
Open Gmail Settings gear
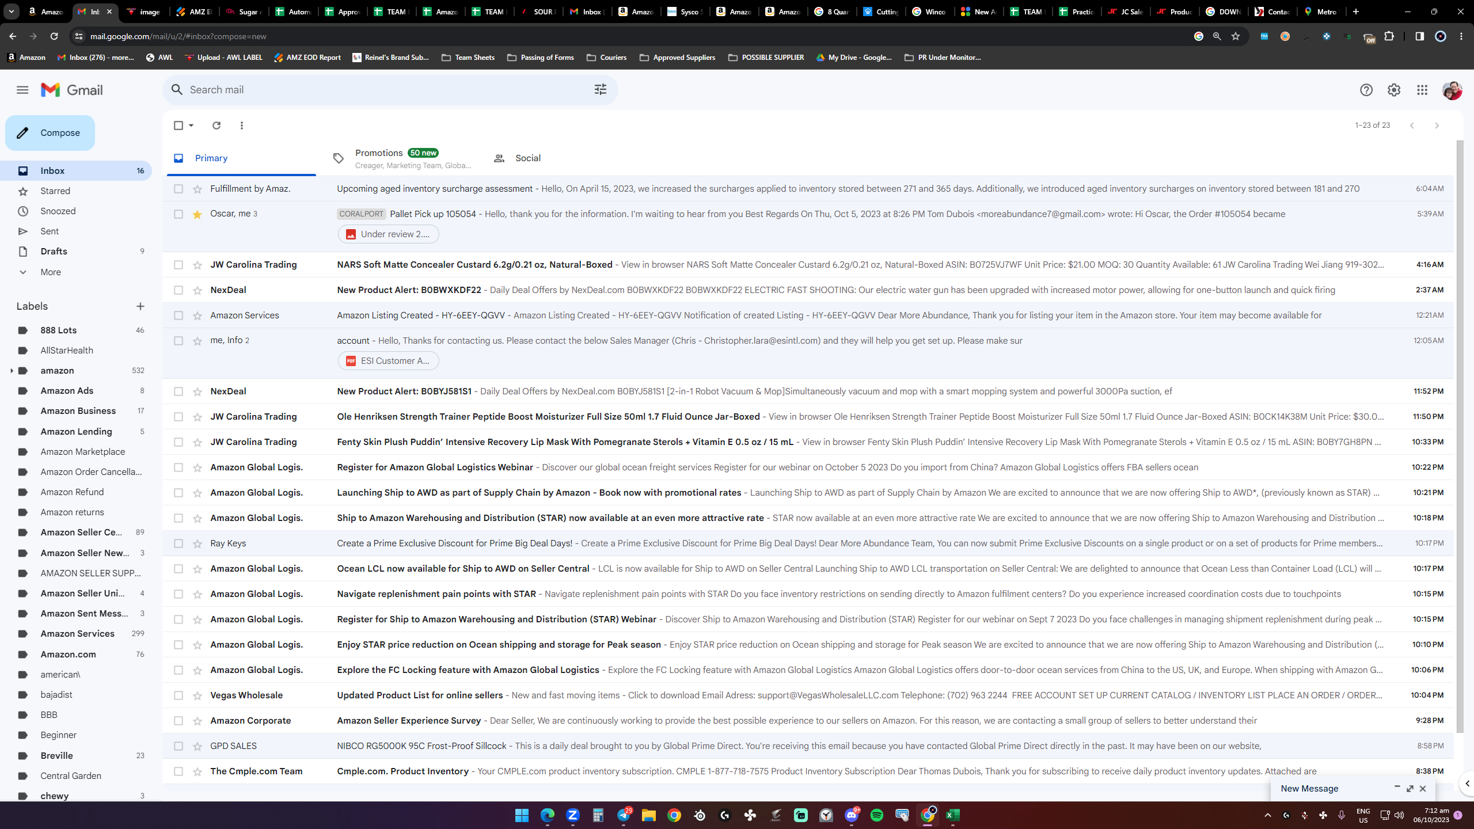coord(1394,90)
